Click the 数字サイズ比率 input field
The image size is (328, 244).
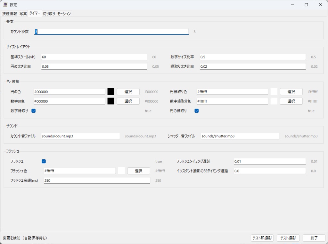coord(252,57)
